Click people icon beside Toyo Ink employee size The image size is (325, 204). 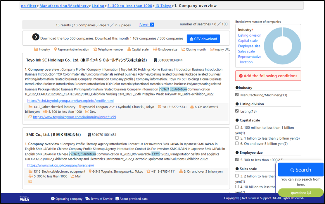45,112
